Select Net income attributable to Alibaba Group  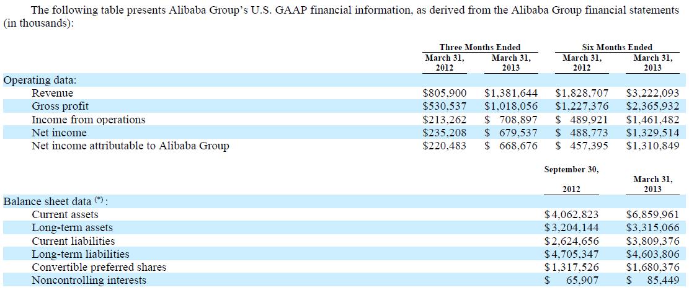pos(130,146)
